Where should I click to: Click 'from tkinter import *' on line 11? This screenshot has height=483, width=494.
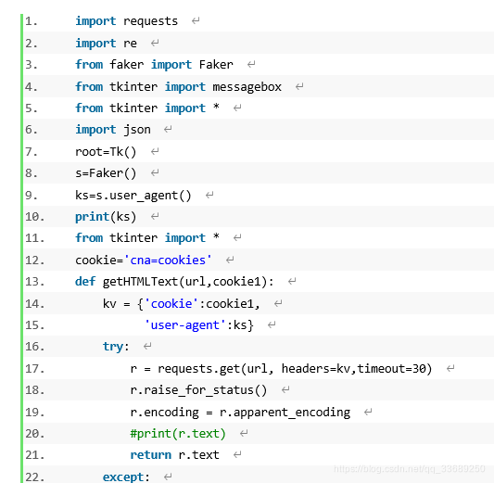(147, 238)
